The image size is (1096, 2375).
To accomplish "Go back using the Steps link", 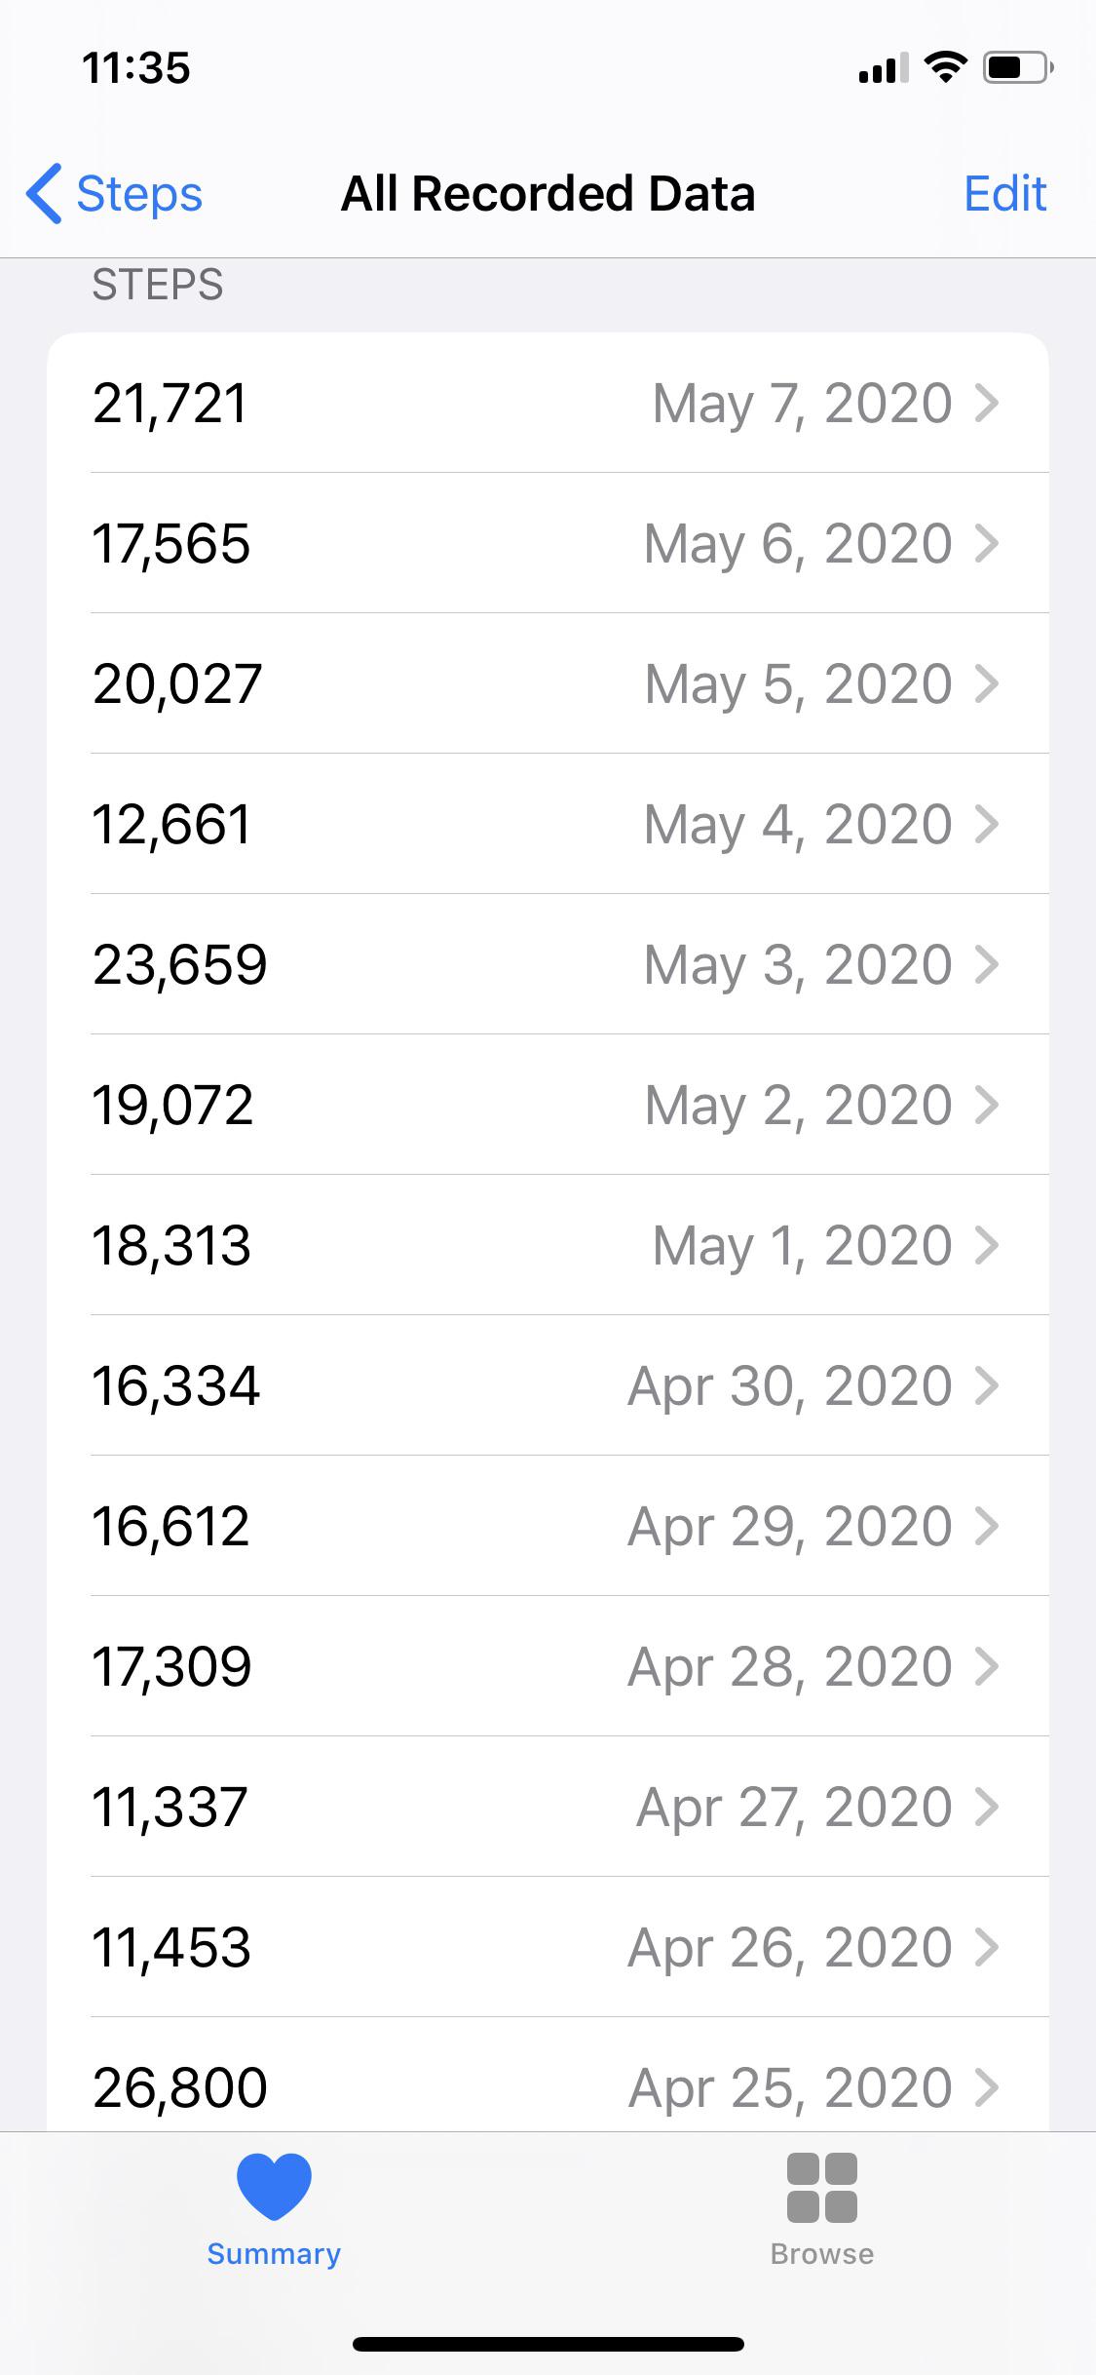I will point(139,193).
